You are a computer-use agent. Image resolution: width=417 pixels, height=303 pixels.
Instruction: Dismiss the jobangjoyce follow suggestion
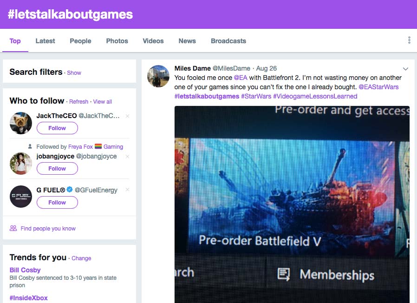[128, 157]
